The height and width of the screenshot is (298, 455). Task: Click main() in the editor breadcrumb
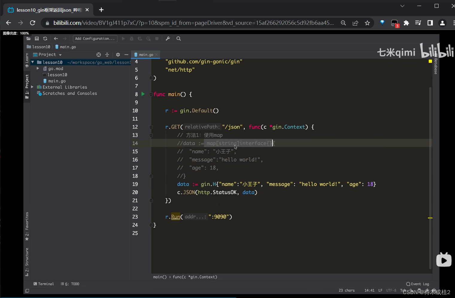[160, 277]
